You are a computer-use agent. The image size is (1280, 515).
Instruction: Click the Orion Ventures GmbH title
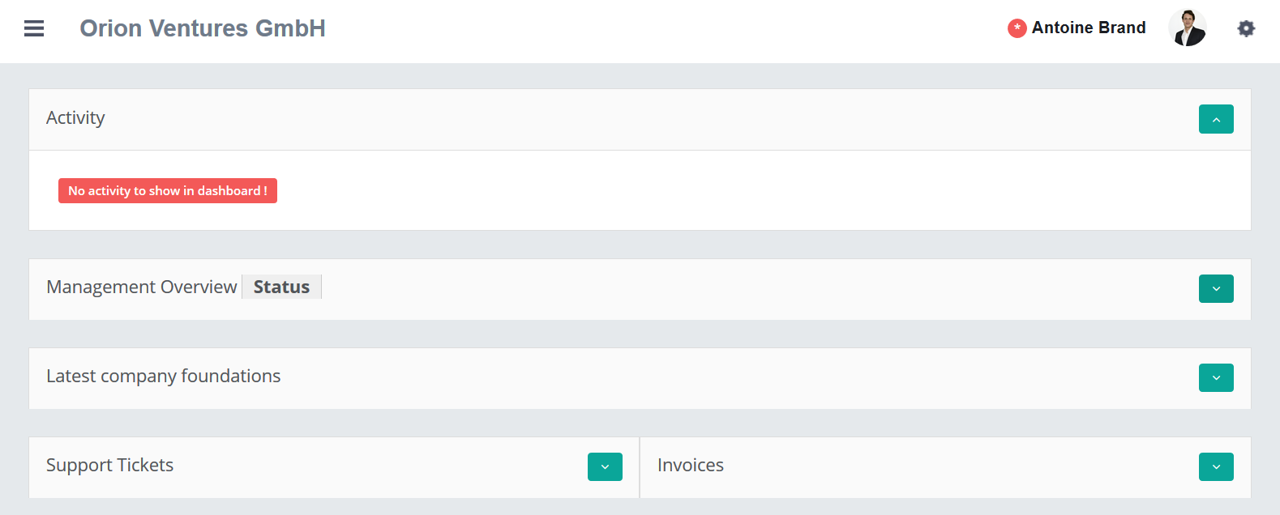coord(203,28)
